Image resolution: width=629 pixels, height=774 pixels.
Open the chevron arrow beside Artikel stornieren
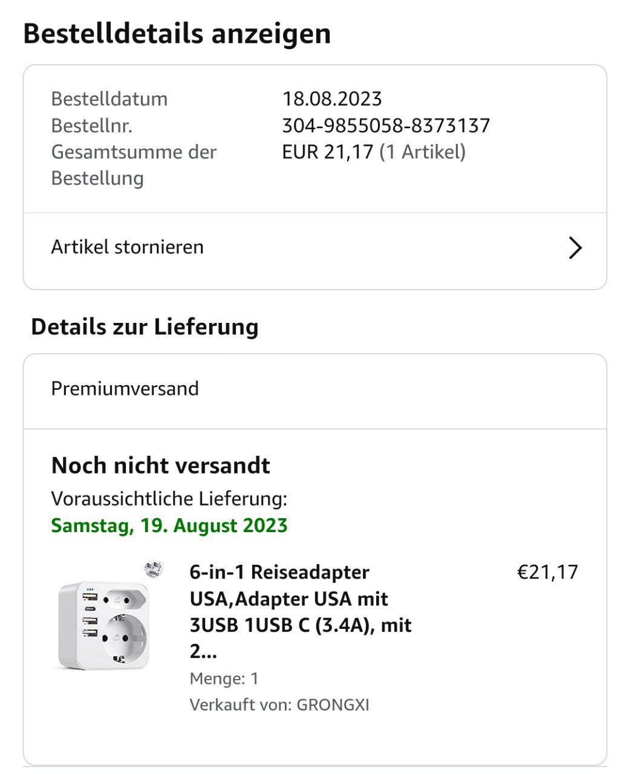575,248
